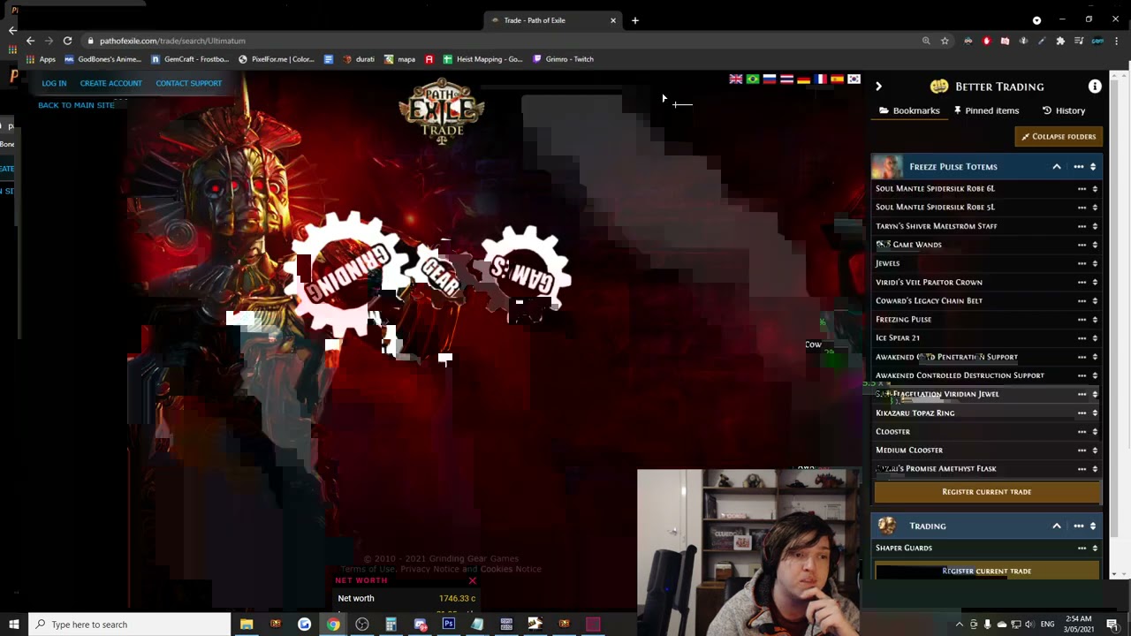Click browser back button
The width and height of the screenshot is (1131, 636).
pyautogui.click(x=30, y=41)
